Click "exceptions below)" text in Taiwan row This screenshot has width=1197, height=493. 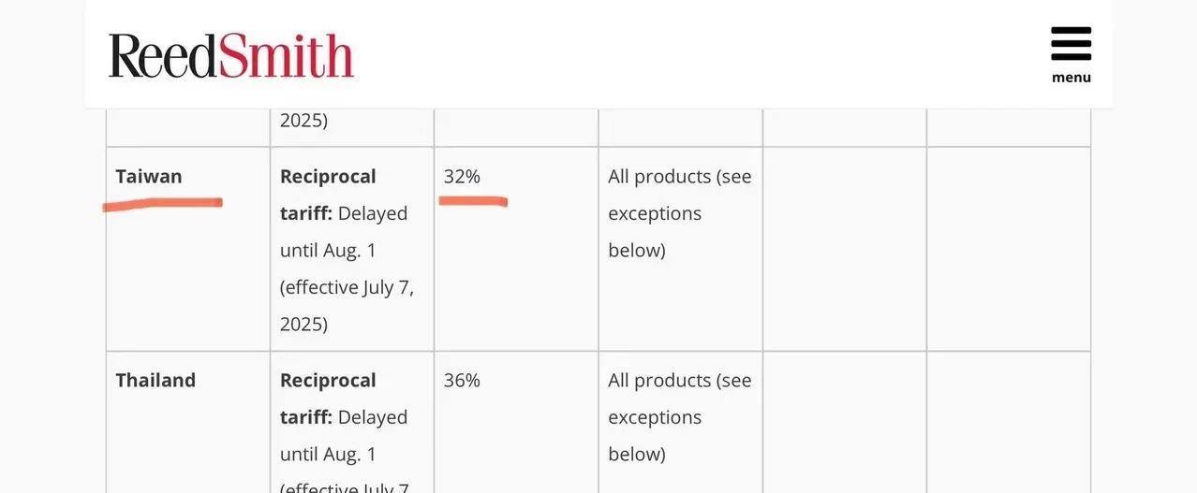click(x=655, y=231)
